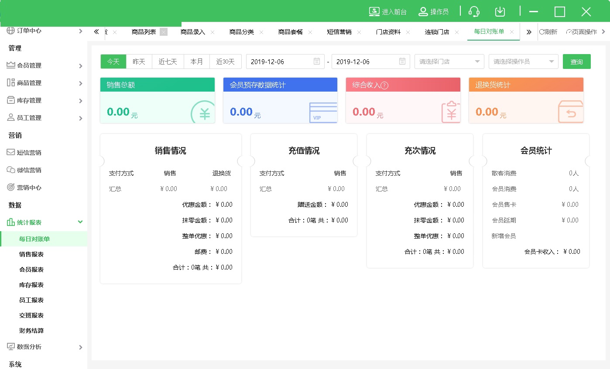Switch to the 商品分类 tab
Viewport: 610px width, 369px height.
coord(241,32)
